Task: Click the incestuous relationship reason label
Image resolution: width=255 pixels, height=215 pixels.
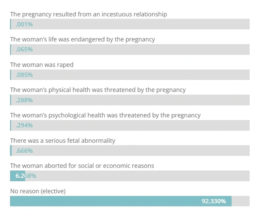Action: 88,14
